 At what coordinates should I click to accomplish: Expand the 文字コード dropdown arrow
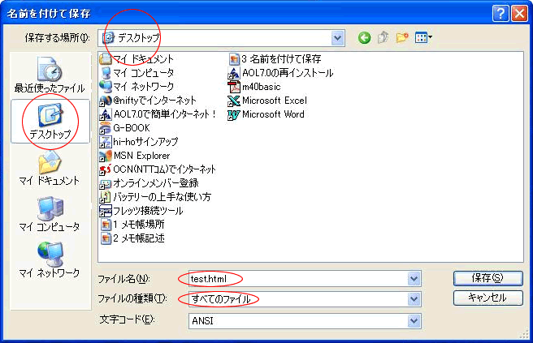[414, 320]
